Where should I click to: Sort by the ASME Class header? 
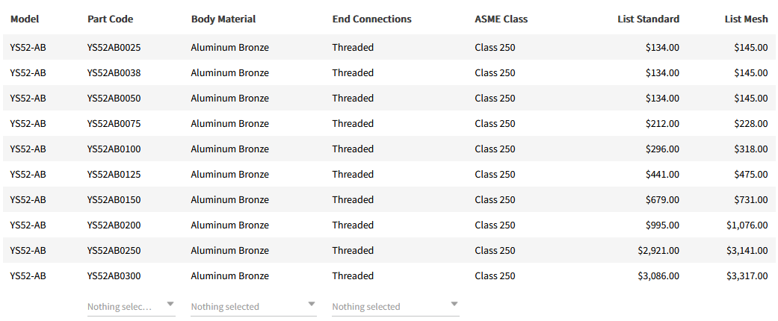[501, 19]
